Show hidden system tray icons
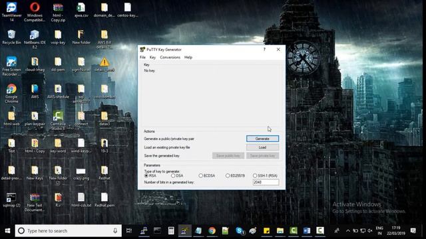This screenshot has width=426, height=239. pyautogui.click(x=347, y=230)
